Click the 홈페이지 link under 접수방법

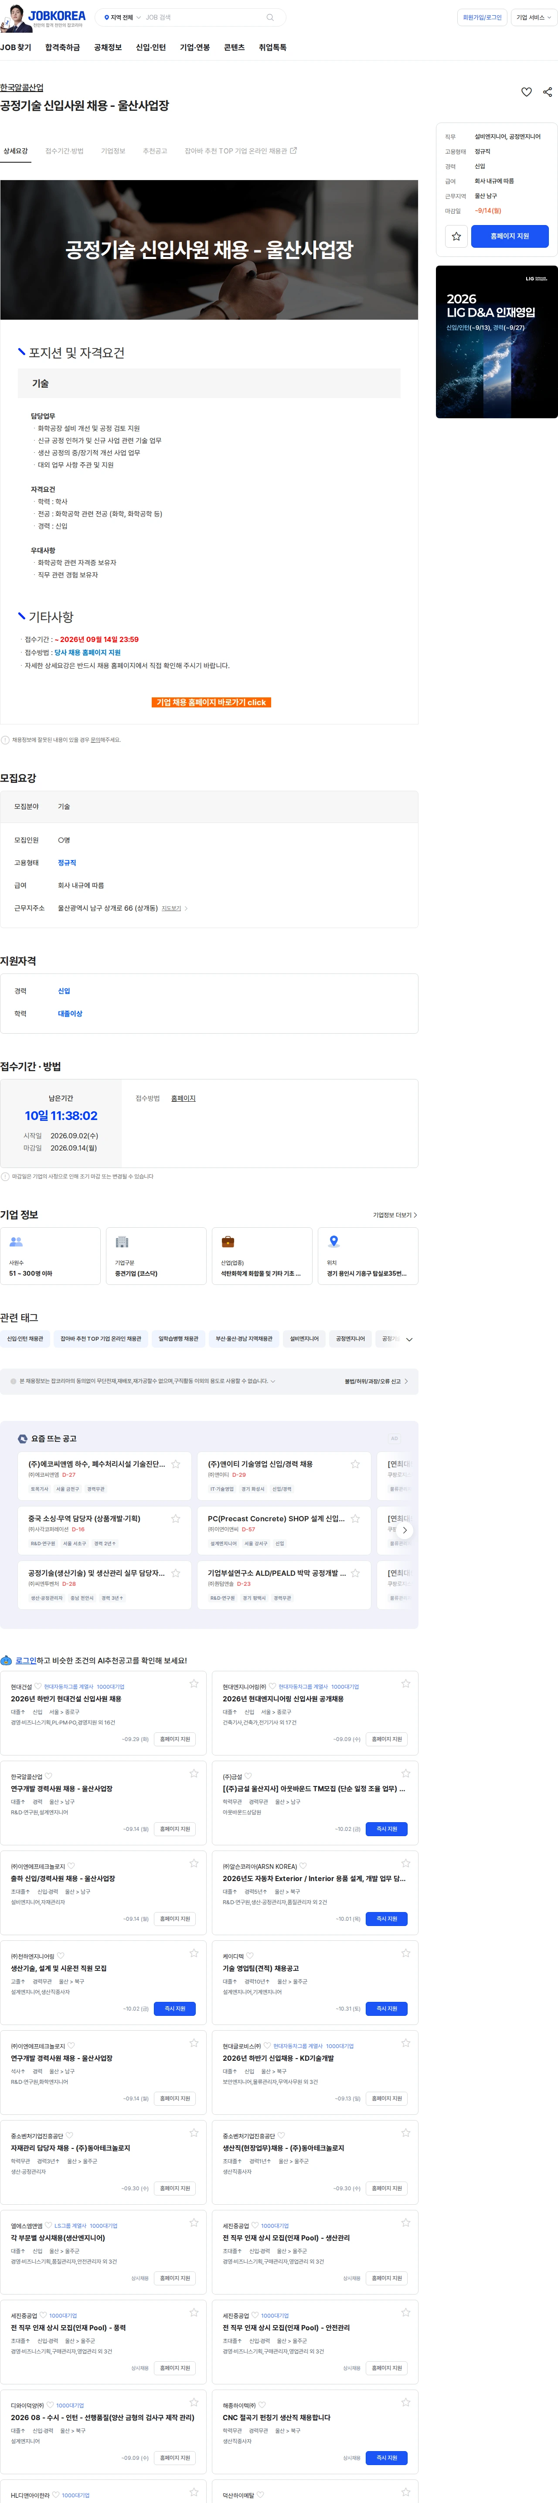coord(184,1099)
